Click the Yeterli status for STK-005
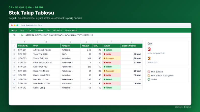 coord(111,67)
